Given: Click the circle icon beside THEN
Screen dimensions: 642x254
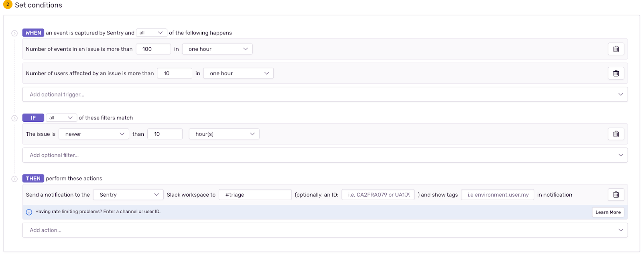Looking at the screenshot, I should 14,179.
